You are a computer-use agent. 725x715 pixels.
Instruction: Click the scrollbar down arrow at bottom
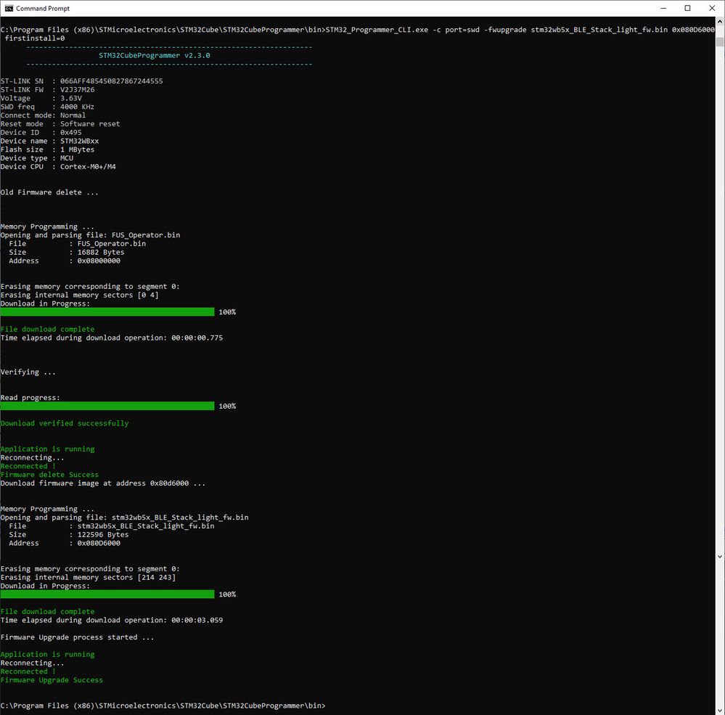(720, 711)
